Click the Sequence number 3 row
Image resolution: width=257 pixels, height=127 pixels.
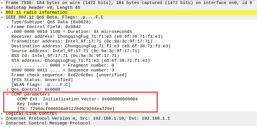tap(63, 70)
